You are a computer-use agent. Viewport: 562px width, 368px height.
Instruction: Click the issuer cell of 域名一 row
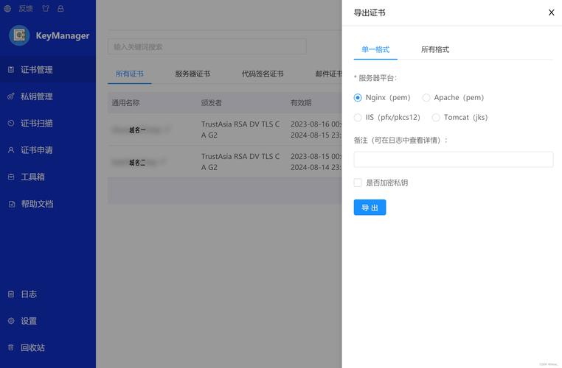click(240, 130)
